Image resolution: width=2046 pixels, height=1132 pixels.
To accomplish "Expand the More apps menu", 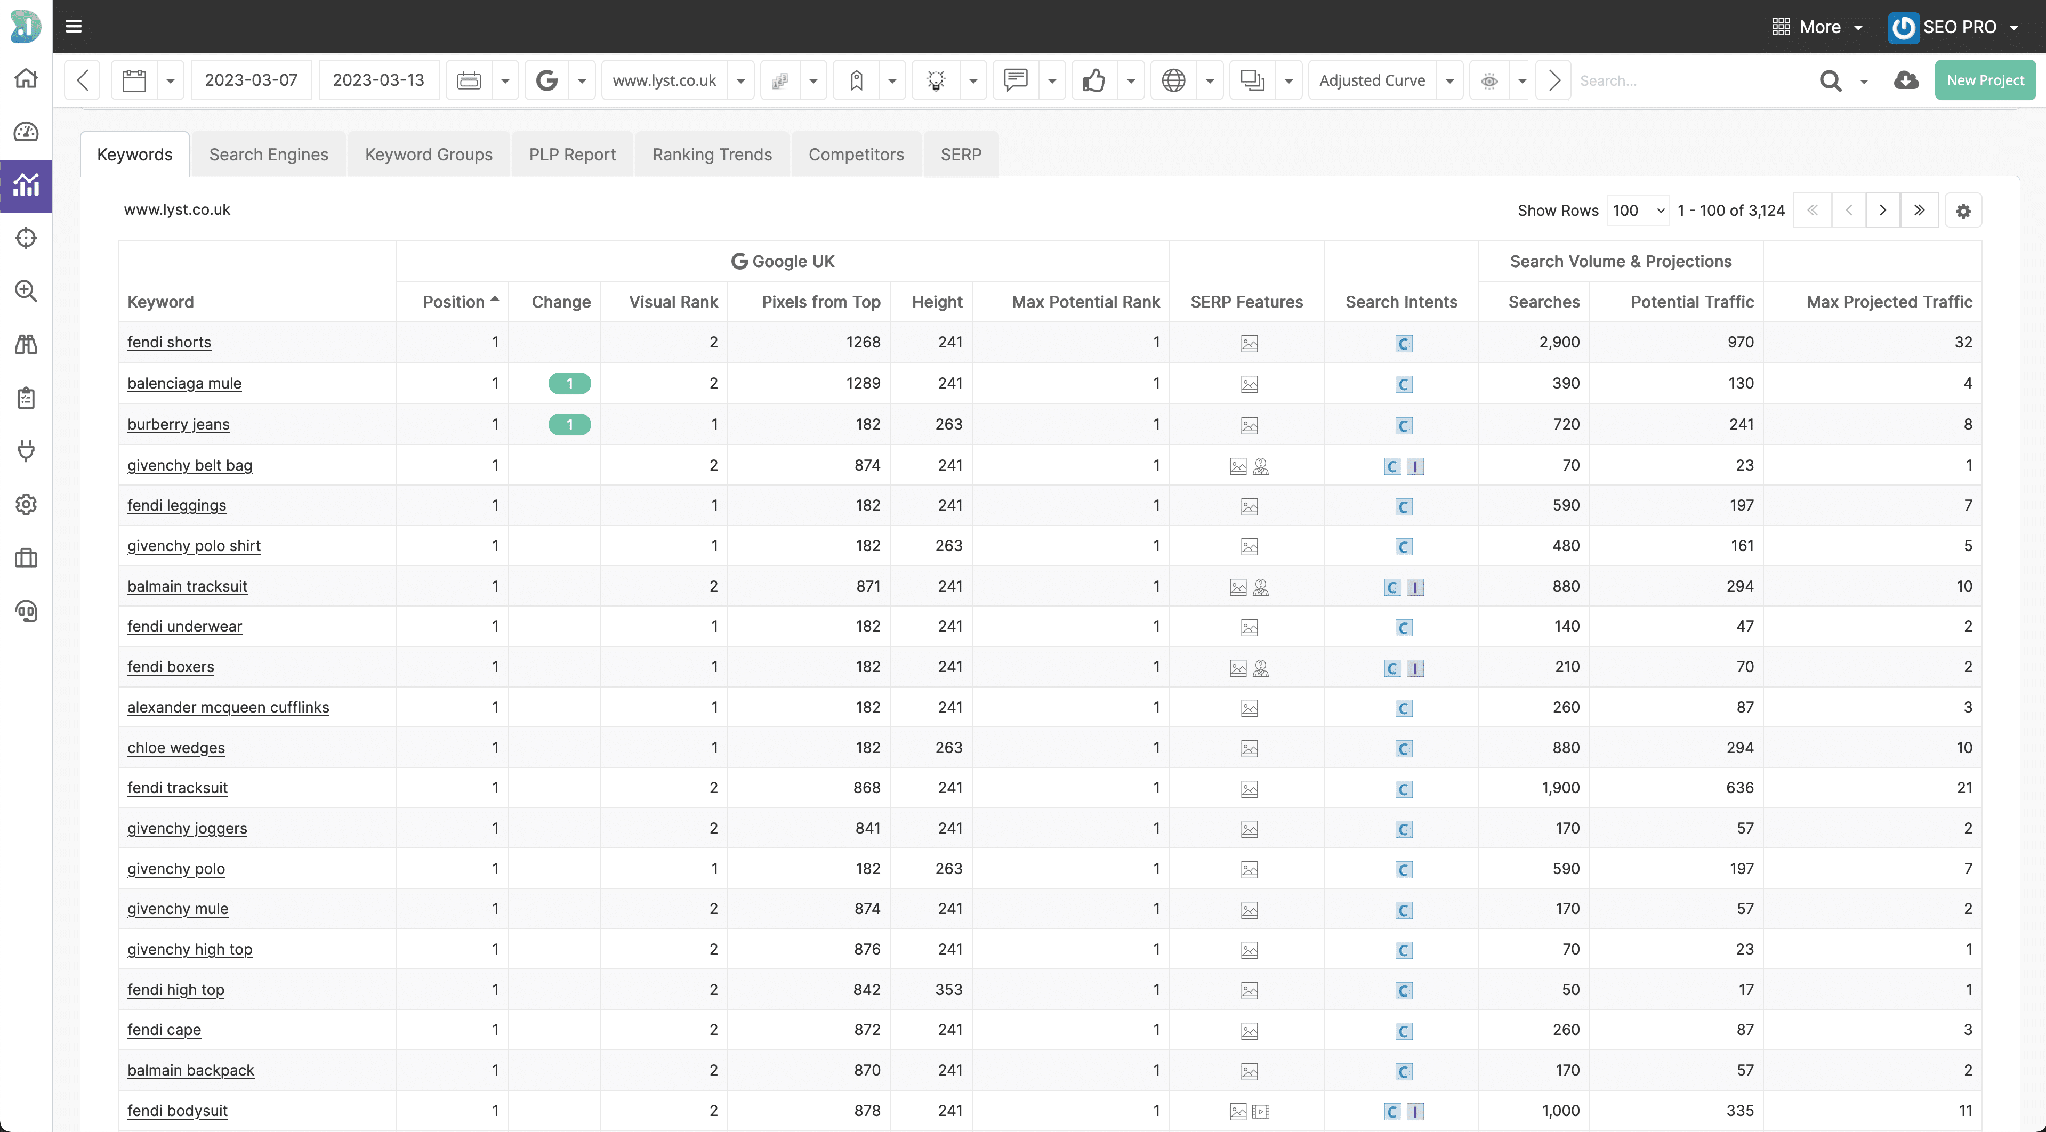I will [x=1817, y=27].
